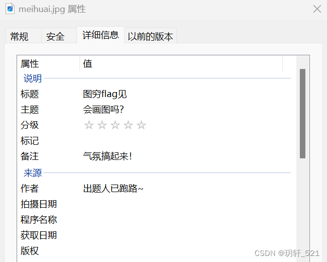Image resolution: width=327 pixels, height=262 pixels.
Task: Set rating to five stars
Action: point(141,125)
